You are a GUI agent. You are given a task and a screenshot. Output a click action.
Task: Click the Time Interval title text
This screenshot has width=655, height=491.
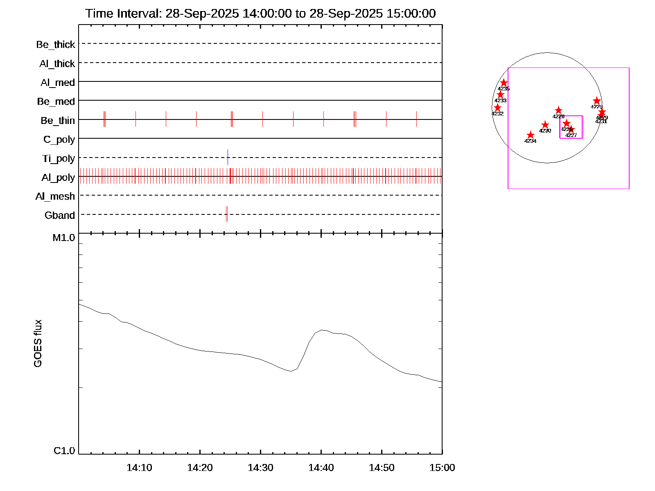[x=260, y=14]
